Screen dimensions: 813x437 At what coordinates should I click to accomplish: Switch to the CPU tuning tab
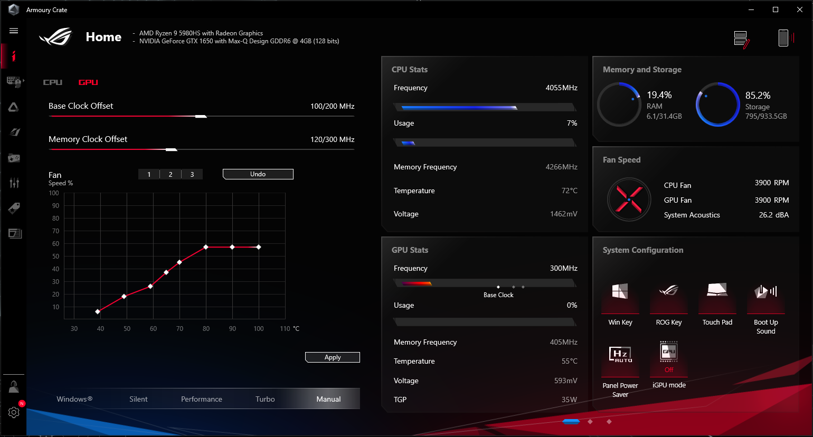click(x=53, y=82)
